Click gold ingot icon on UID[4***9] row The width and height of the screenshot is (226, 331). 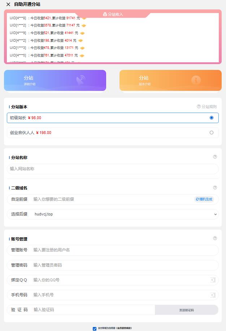pyautogui.click(x=82, y=33)
